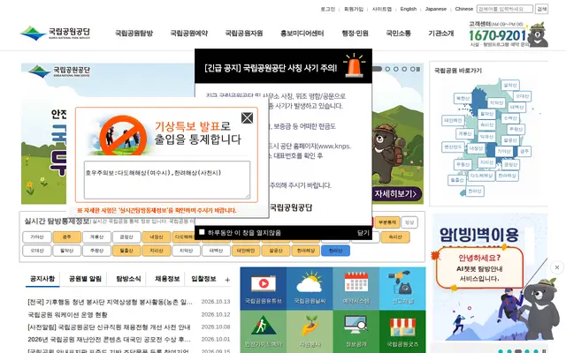This screenshot has height=353, width=566.
Task: Select 지리산 in real-time control list
Action: click(157, 251)
